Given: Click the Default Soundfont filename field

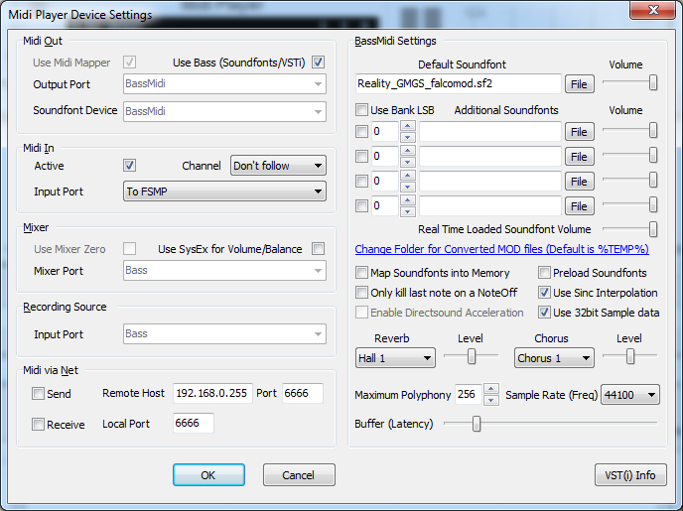Looking at the screenshot, I should (x=458, y=83).
